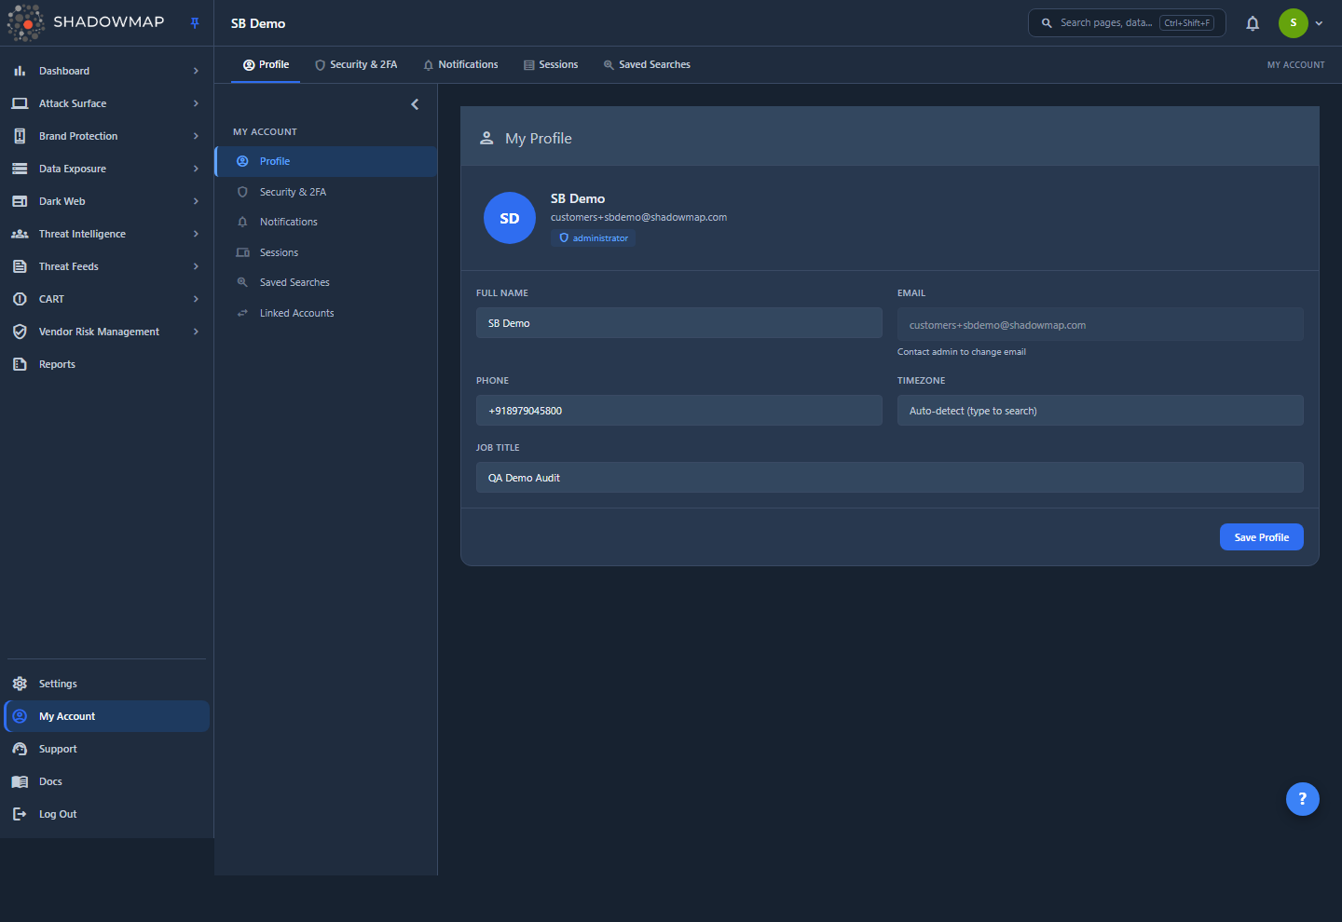The height and width of the screenshot is (922, 1342).
Task: Edit the Full Name input field
Action: point(679,323)
